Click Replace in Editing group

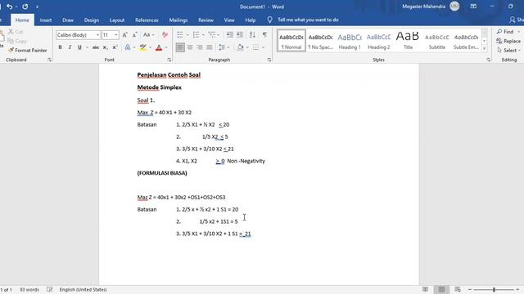coord(508,41)
